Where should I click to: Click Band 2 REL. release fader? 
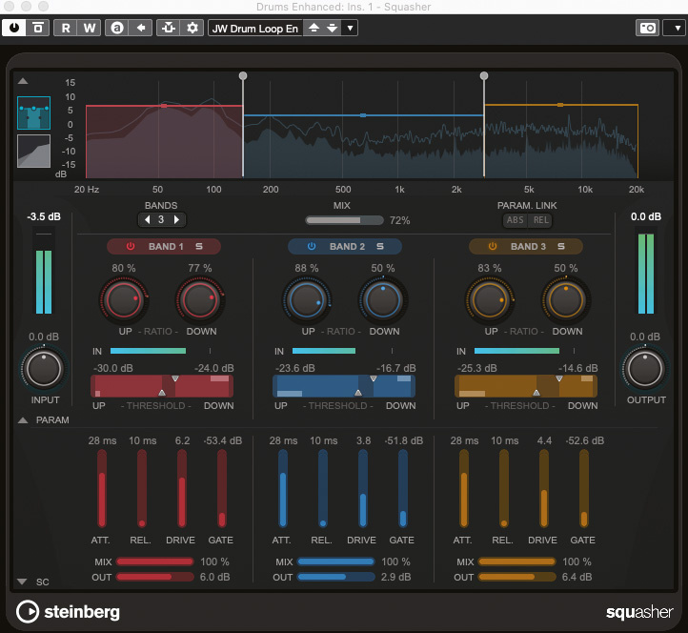click(323, 489)
